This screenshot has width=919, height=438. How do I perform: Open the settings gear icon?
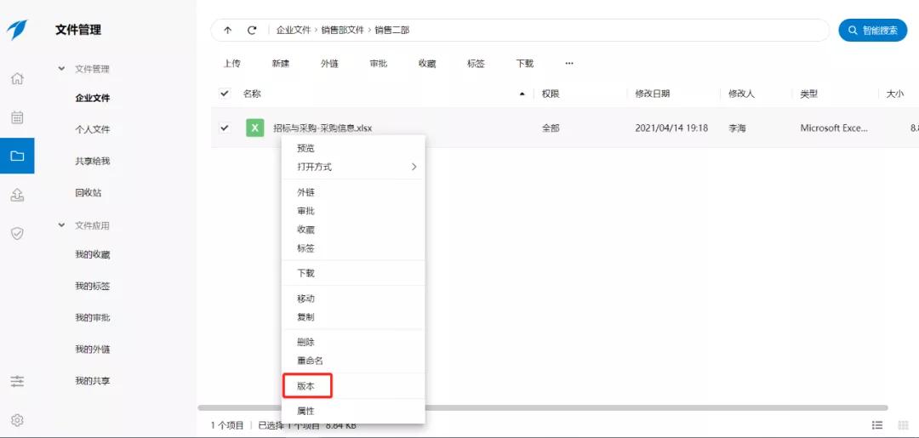[18, 420]
